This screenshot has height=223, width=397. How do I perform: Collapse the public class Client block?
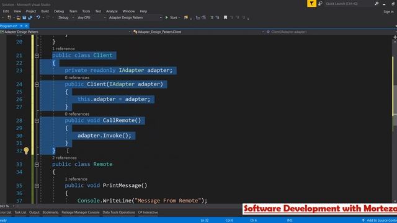37,56
